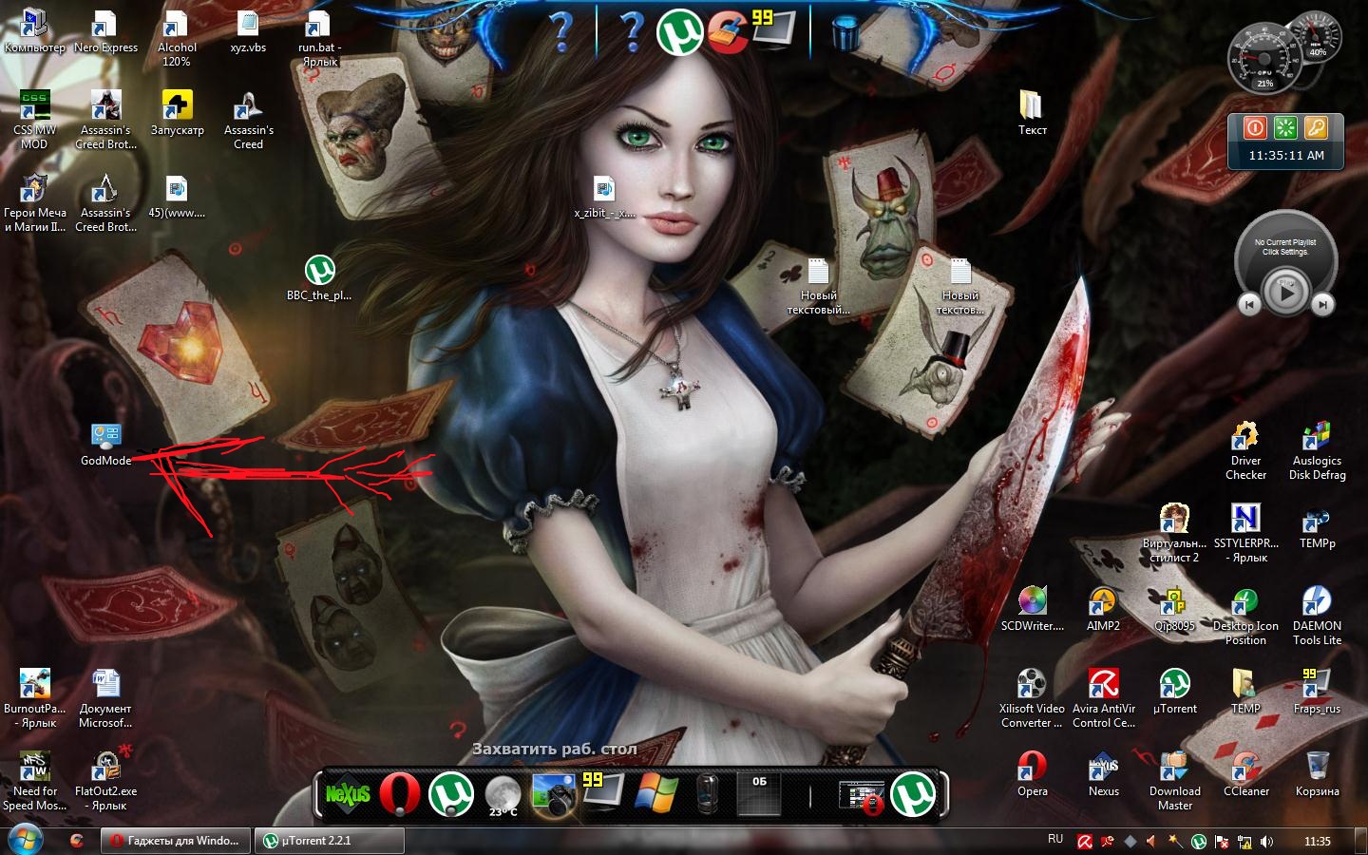Click the red shutdown button on clock gadget
The width and height of the screenshot is (1368, 855).
click(x=1255, y=127)
